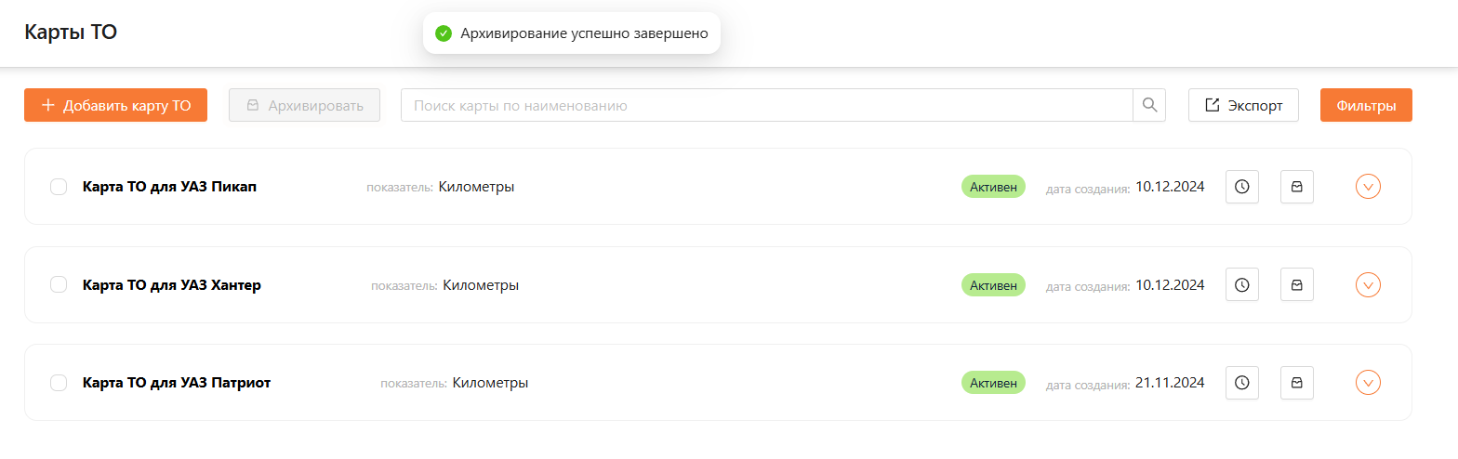Open history clock for УАЗ Патриот card
1458x459 pixels.
click(1241, 383)
